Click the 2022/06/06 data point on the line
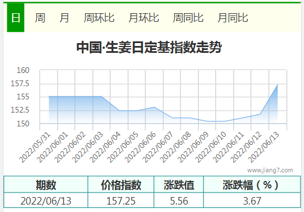The width and height of the screenshot is (304, 212). (x=155, y=107)
